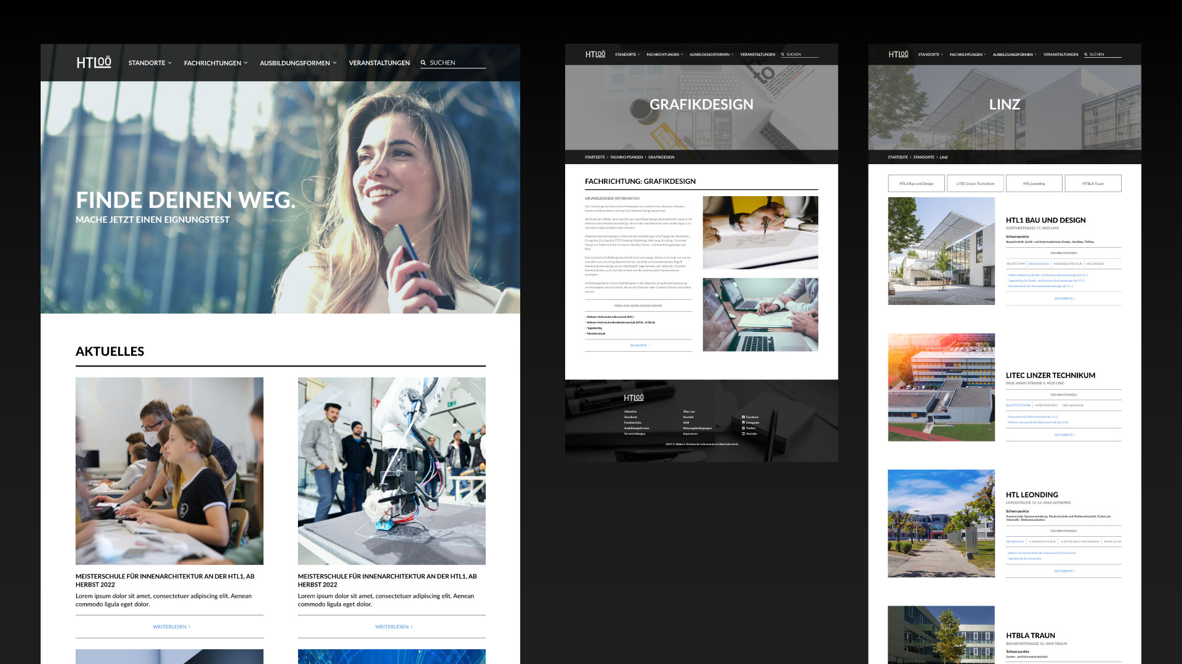The image size is (1182, 664).
Task: Expand the Ausbildungsformen dropdown in the homepage nav
Action: [298, 63]
